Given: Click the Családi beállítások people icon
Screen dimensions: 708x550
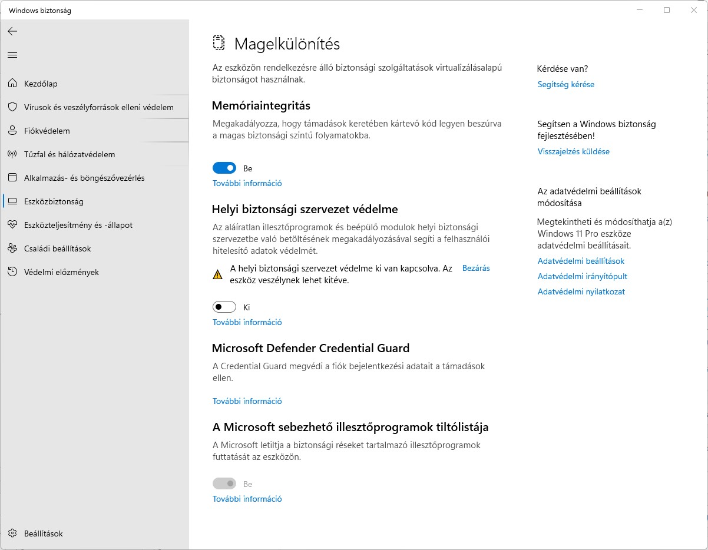Looking at the screenshot, I should (x=12, y=249).
